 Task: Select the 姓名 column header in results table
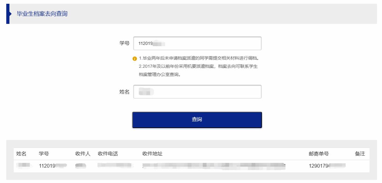[21, 154]
